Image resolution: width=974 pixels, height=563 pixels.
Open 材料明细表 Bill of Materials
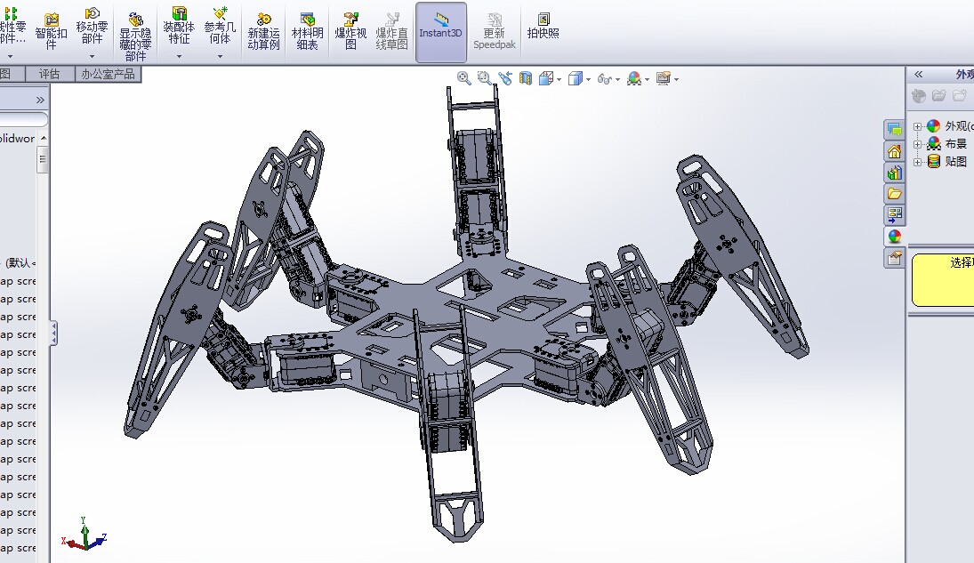point(307,32)
